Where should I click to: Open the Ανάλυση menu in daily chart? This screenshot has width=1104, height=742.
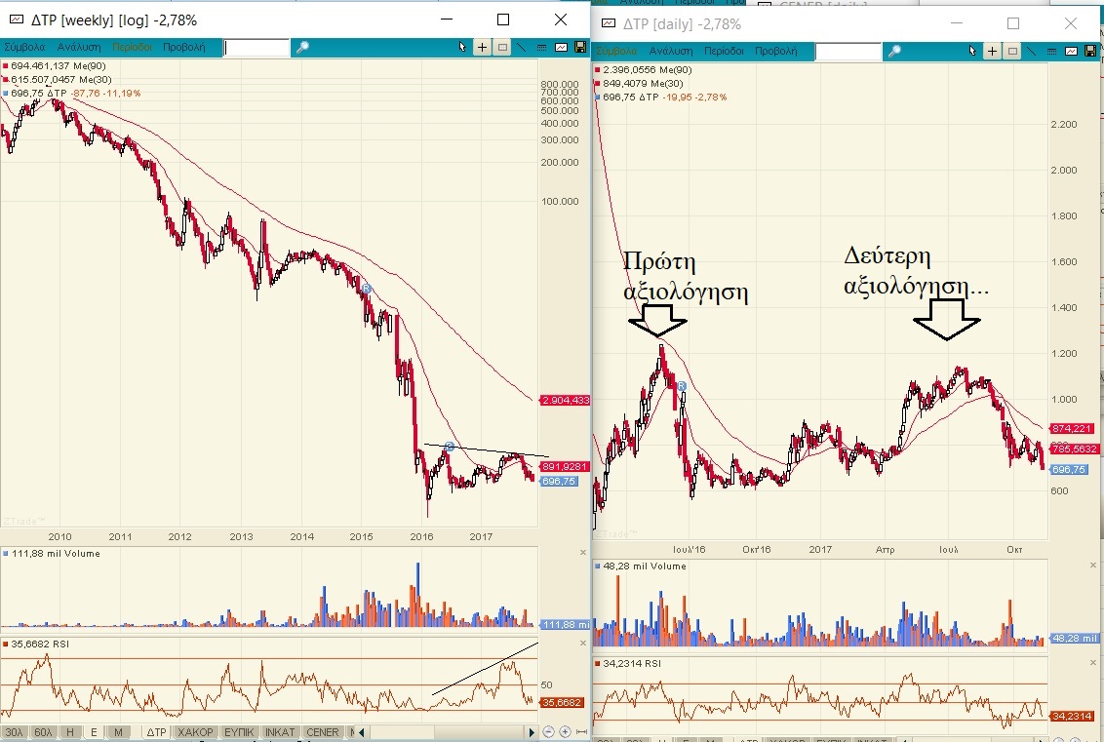[x=671, y=51]
